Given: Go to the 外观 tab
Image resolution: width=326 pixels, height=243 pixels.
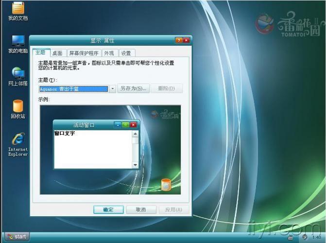Looking at the screenshot, I should point(109,53).
